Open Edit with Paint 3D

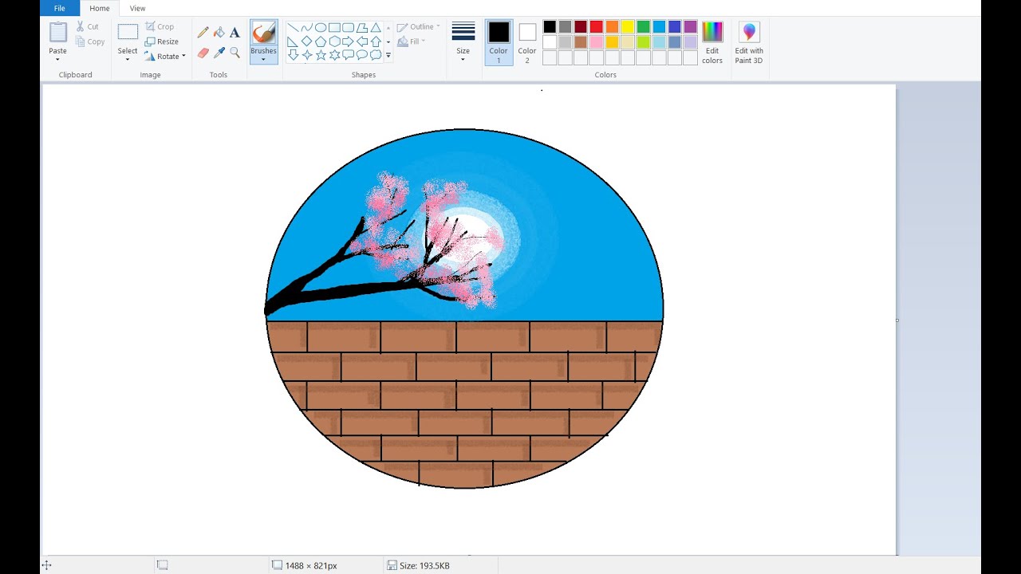[749, 43]
